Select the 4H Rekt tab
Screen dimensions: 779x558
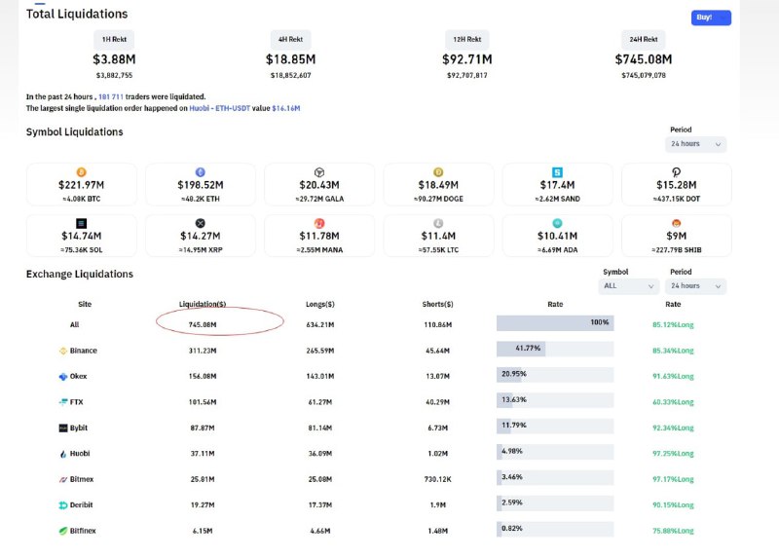290,39
